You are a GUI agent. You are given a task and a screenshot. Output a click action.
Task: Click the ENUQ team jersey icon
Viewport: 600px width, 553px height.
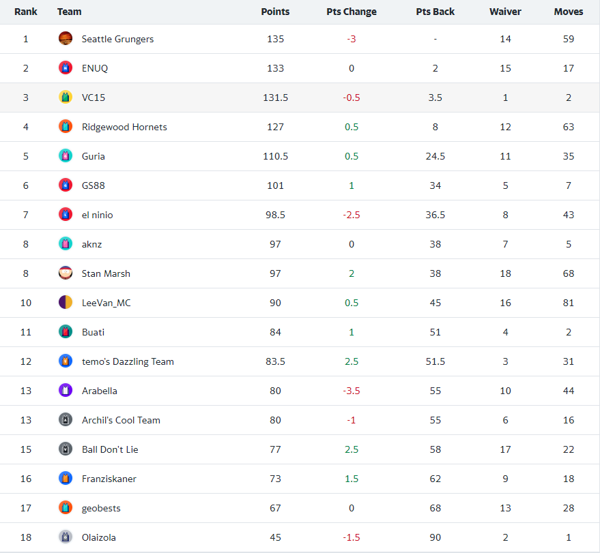66,68
